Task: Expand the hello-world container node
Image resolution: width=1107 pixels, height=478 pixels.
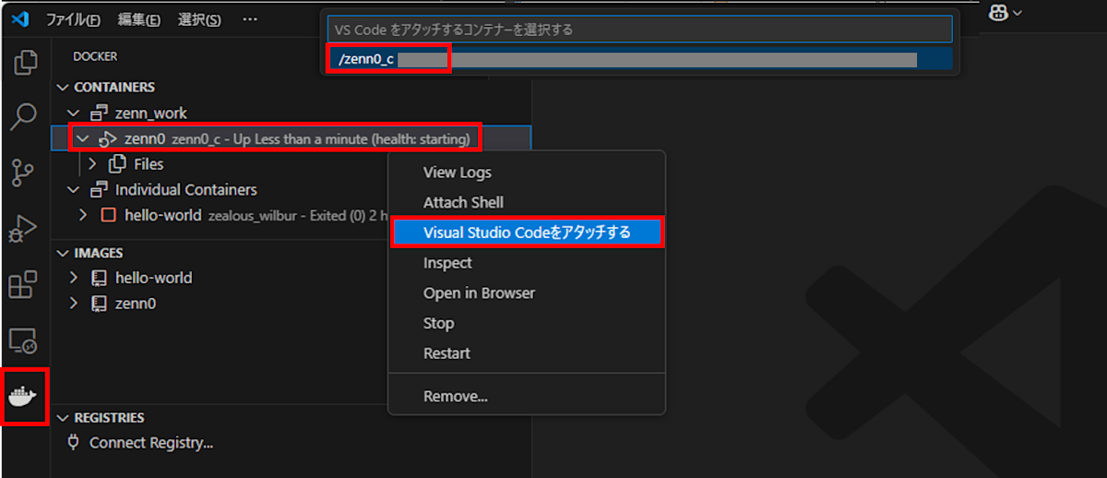Action: [x=83, y=215]
